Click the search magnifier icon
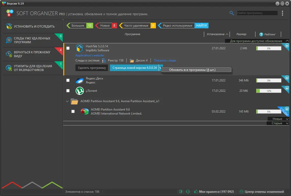 coord(232,13)
